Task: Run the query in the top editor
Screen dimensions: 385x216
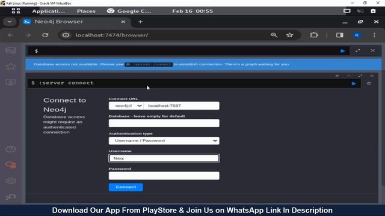Action: point(343,51)
